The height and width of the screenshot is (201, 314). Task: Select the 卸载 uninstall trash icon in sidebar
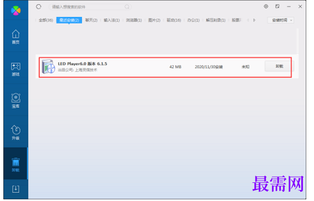(x=15, y=165)
